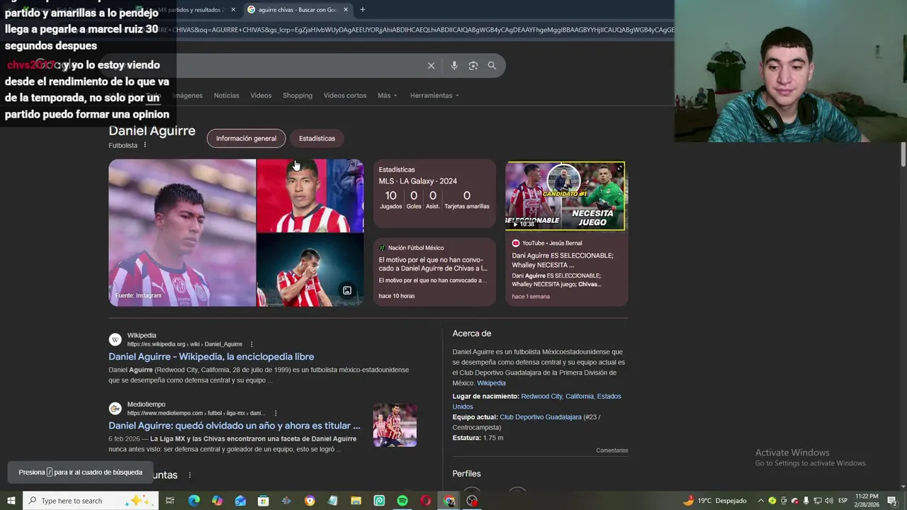
Task: Grab the page vertical scrollbar
Action: [x=903, y=155]
